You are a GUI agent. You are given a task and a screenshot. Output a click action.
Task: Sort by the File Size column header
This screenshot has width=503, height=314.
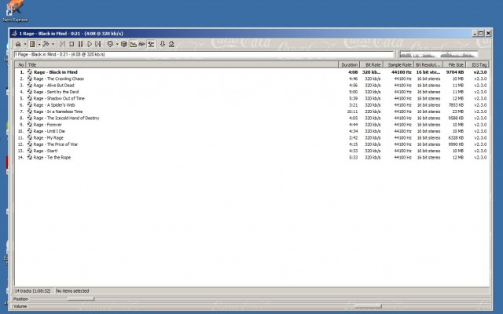[454, 64]
